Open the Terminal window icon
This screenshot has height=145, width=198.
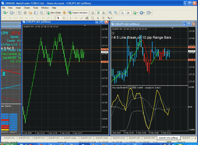click(x=36, y=13)
